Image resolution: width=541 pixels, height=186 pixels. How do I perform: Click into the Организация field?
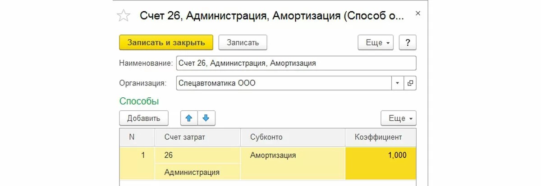click(x=284, y=83)
